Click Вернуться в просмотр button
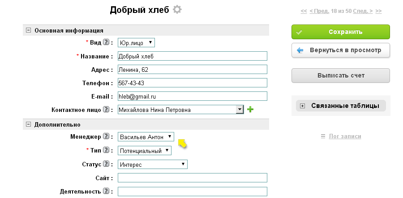 point(340,50)
